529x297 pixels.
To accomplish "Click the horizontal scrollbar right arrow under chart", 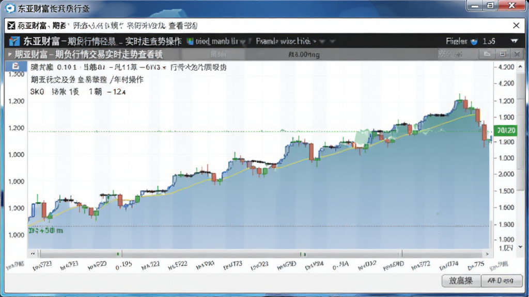I will pyautogui.click(x=487, y=254).
